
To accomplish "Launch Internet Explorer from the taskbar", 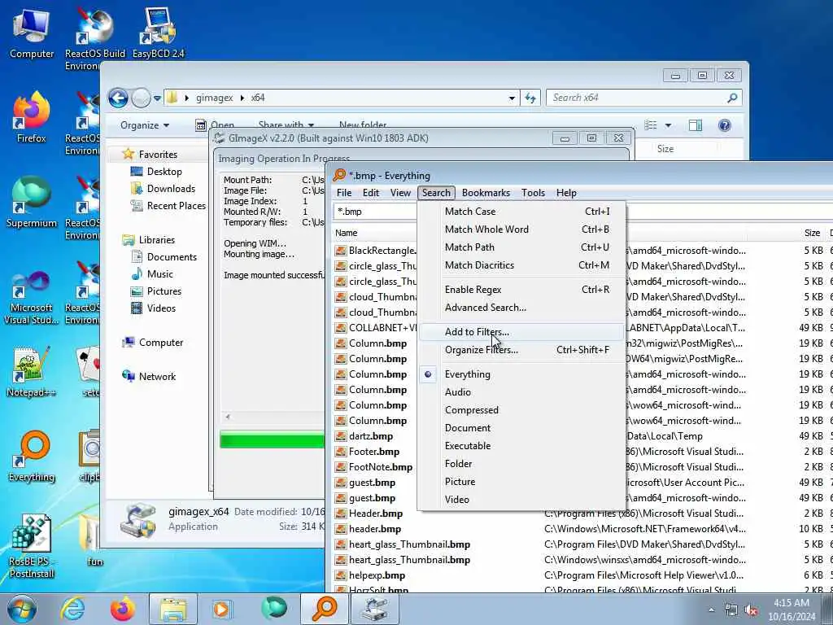I will pyautogui.click(x=72, y=609).
